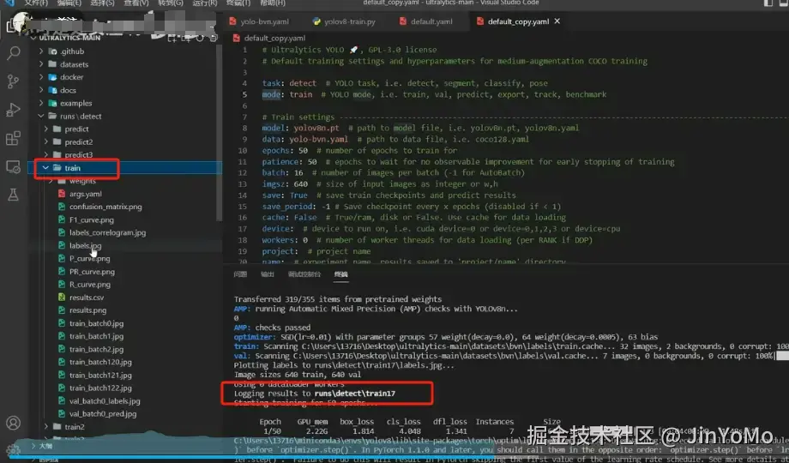Click the Python icon on yolov8-train.py tab

pyautogui.click(x=316, y=21)
